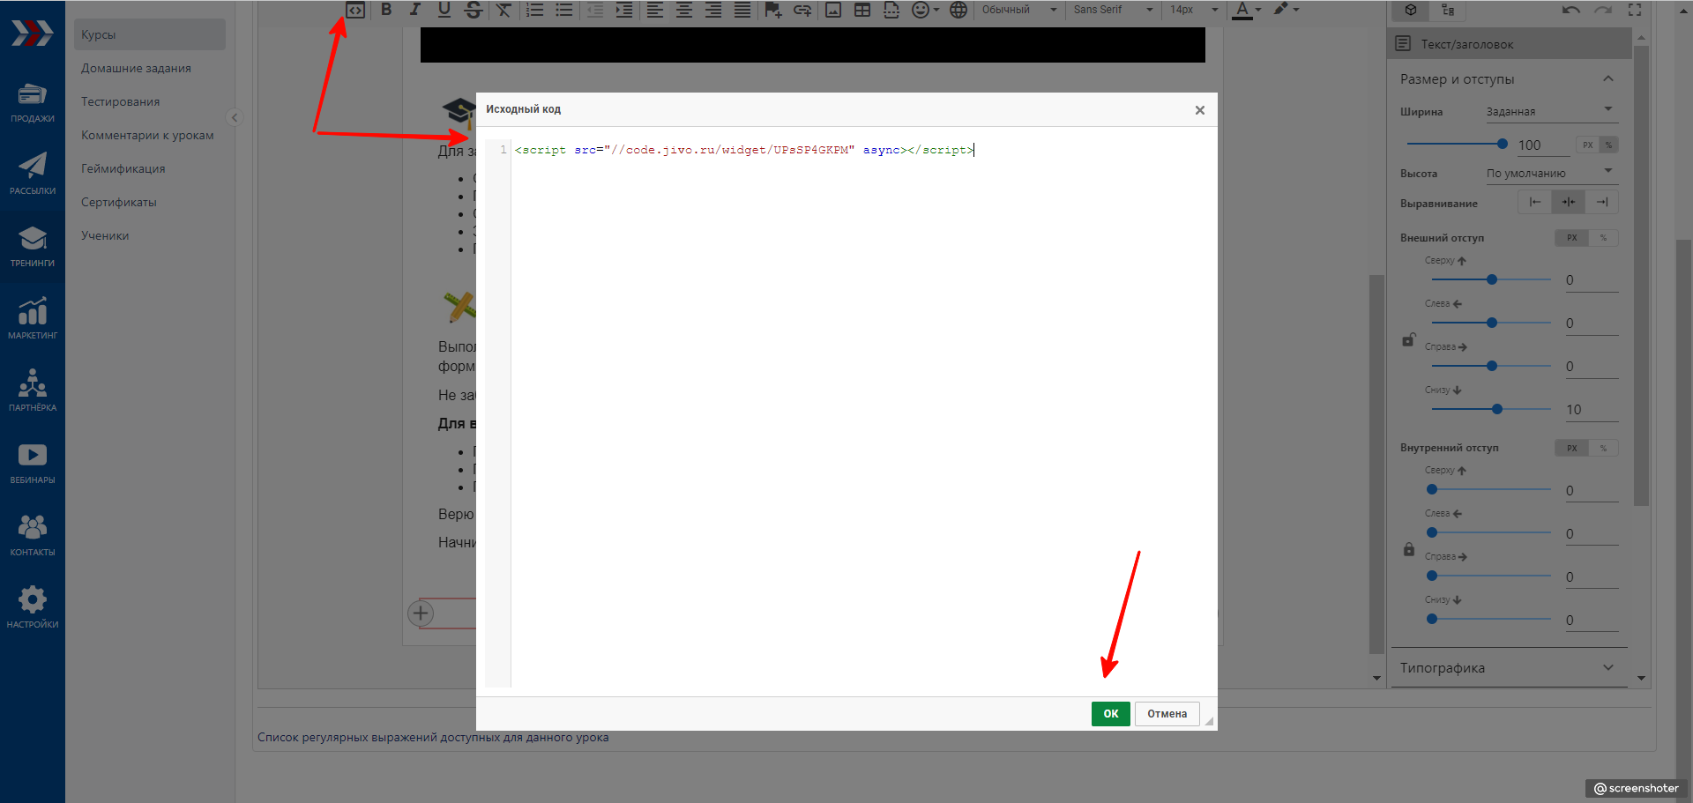This screenshot has width=1693, height=803.
Task: Switch width units to PX
Action: [x=1587, y=145]
